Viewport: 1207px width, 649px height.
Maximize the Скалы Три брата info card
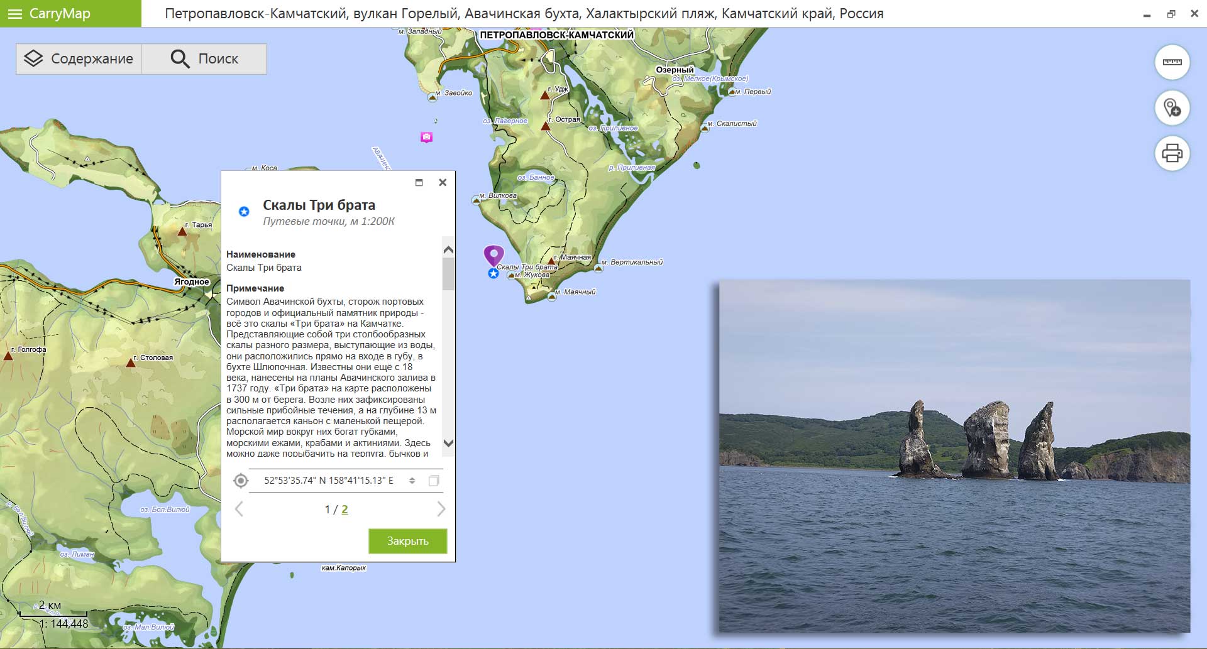pos(419,182)
